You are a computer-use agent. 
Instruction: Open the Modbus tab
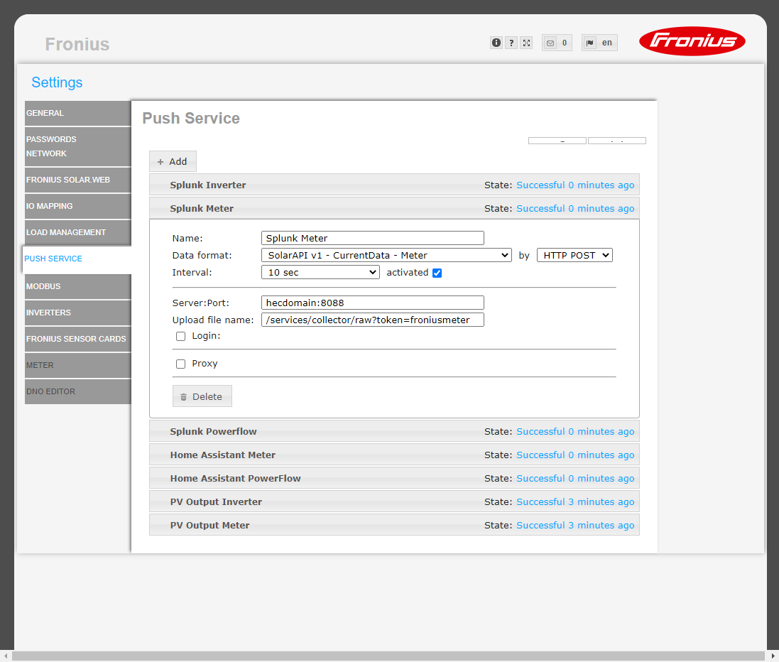coord(78,287)
